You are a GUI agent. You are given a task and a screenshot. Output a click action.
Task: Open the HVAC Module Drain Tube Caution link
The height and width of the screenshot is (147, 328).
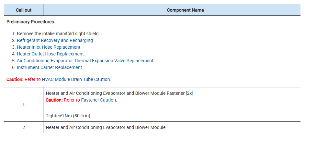tap(76, 79)
